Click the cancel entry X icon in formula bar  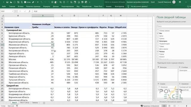coord(20,11)
